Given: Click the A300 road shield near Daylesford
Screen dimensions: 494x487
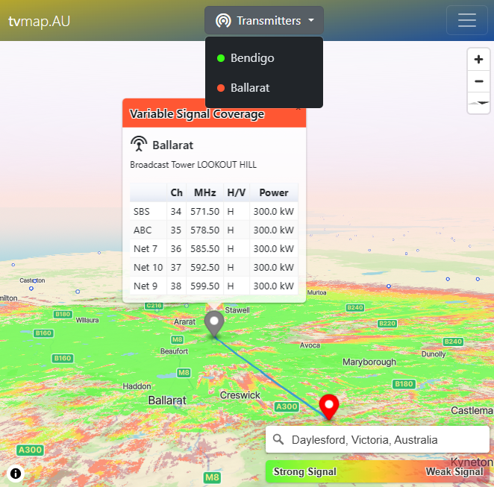Looking at the screenshot, I should click(287, 406).
